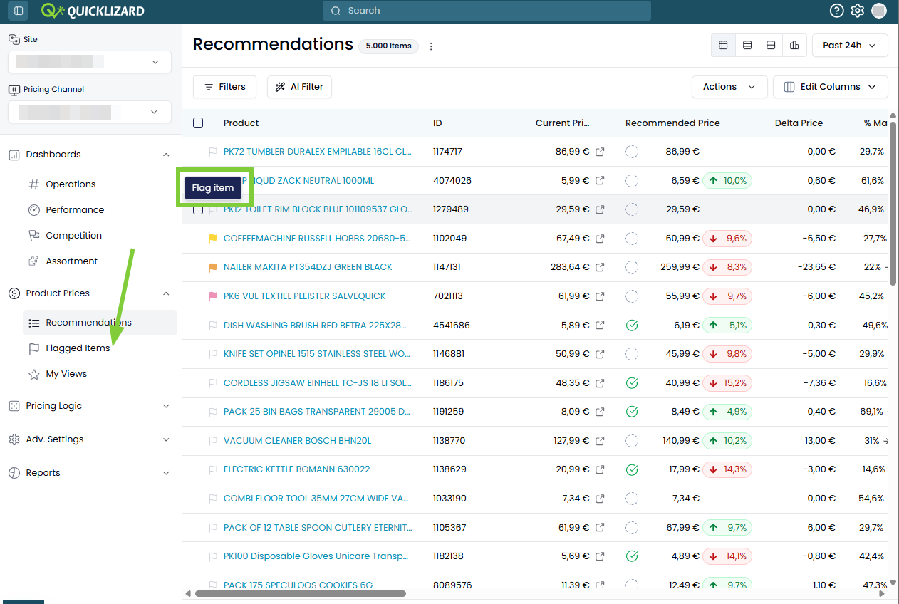Toggle the approval circle for PK72 TUMBLER row
The width and height of the screenshot is (899, 604).
click(631, 152)
